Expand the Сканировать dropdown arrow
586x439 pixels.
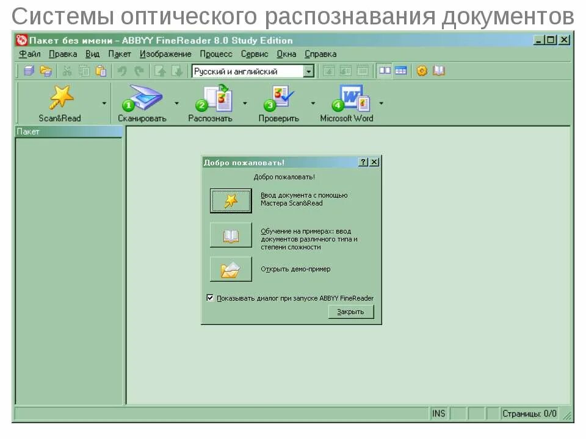[x=176, y=104]
